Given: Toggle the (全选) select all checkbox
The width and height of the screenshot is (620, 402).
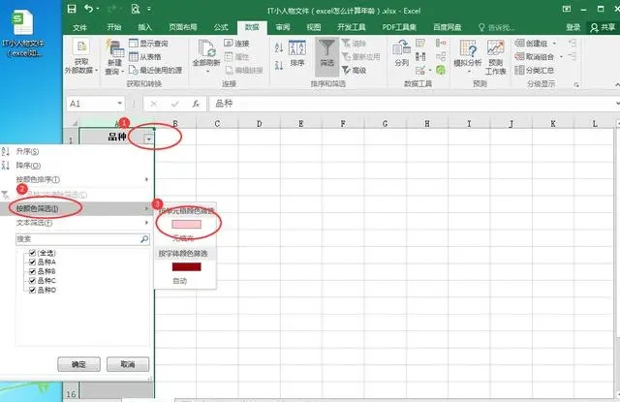Looking at the screenshot, I should point(33,252).
